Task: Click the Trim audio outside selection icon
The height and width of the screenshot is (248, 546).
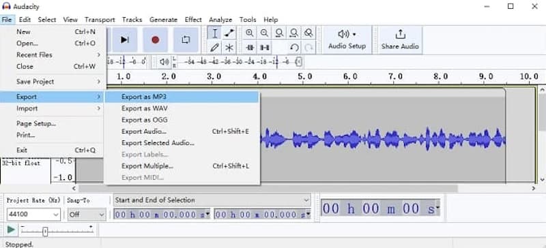Action: click(x=250, y=47)
